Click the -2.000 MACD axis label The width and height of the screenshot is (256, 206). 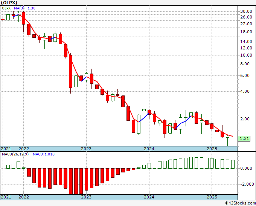(247, 184)
